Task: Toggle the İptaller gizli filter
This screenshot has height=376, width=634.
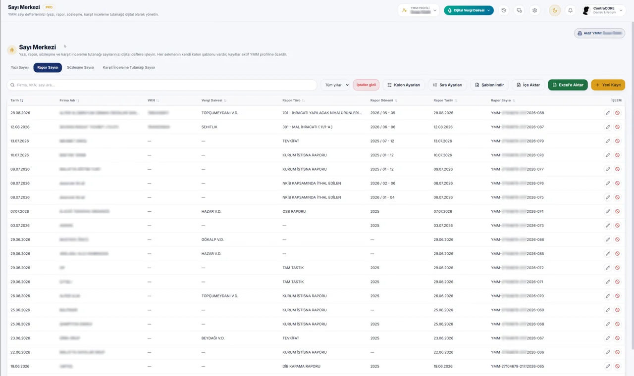Action: point(366,85)
